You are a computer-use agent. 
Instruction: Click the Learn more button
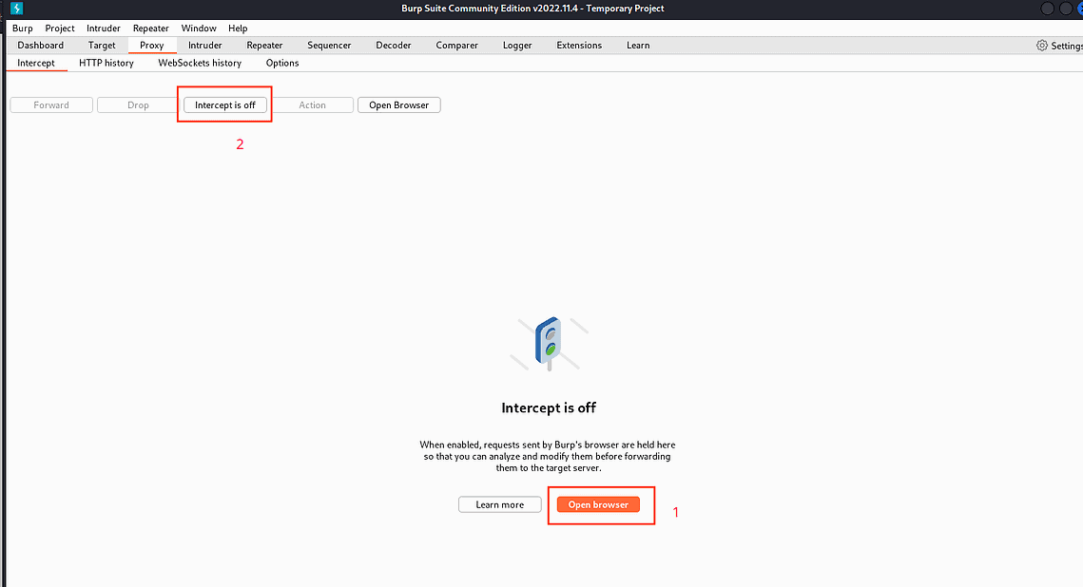[x=500, y=505]
